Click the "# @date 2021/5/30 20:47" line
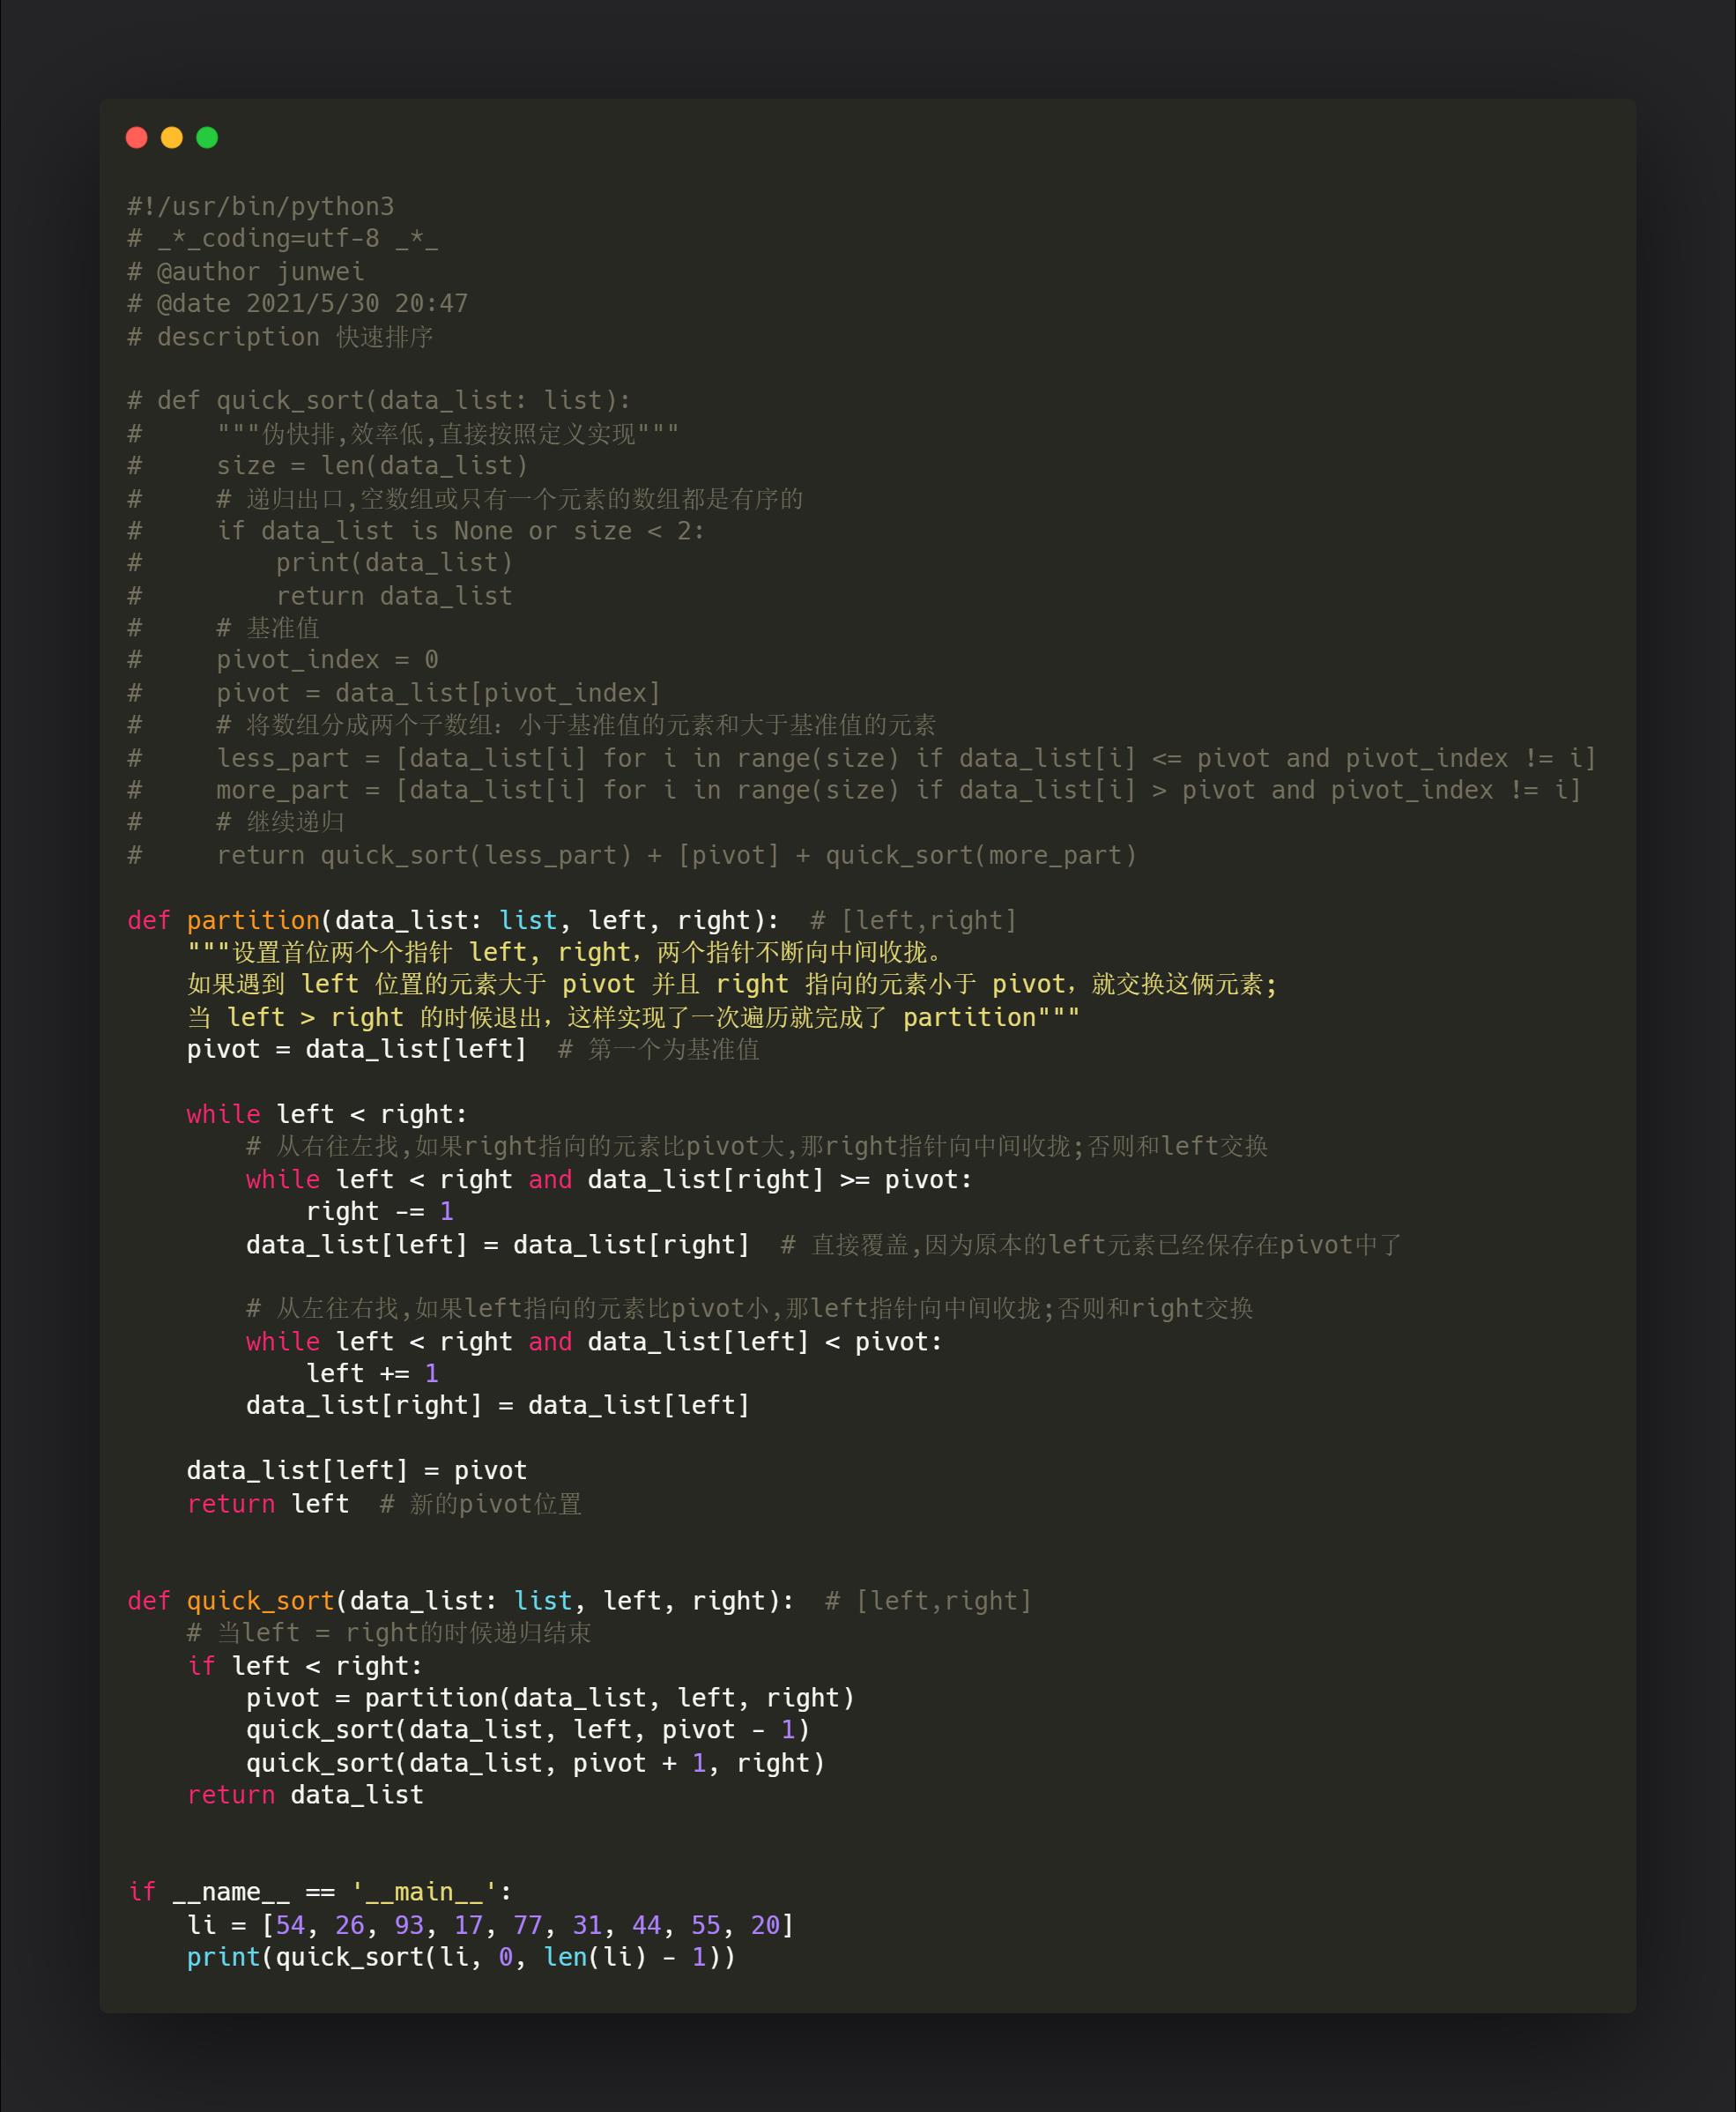This screenshot has height=2112, width=1736. coord(298,303)
